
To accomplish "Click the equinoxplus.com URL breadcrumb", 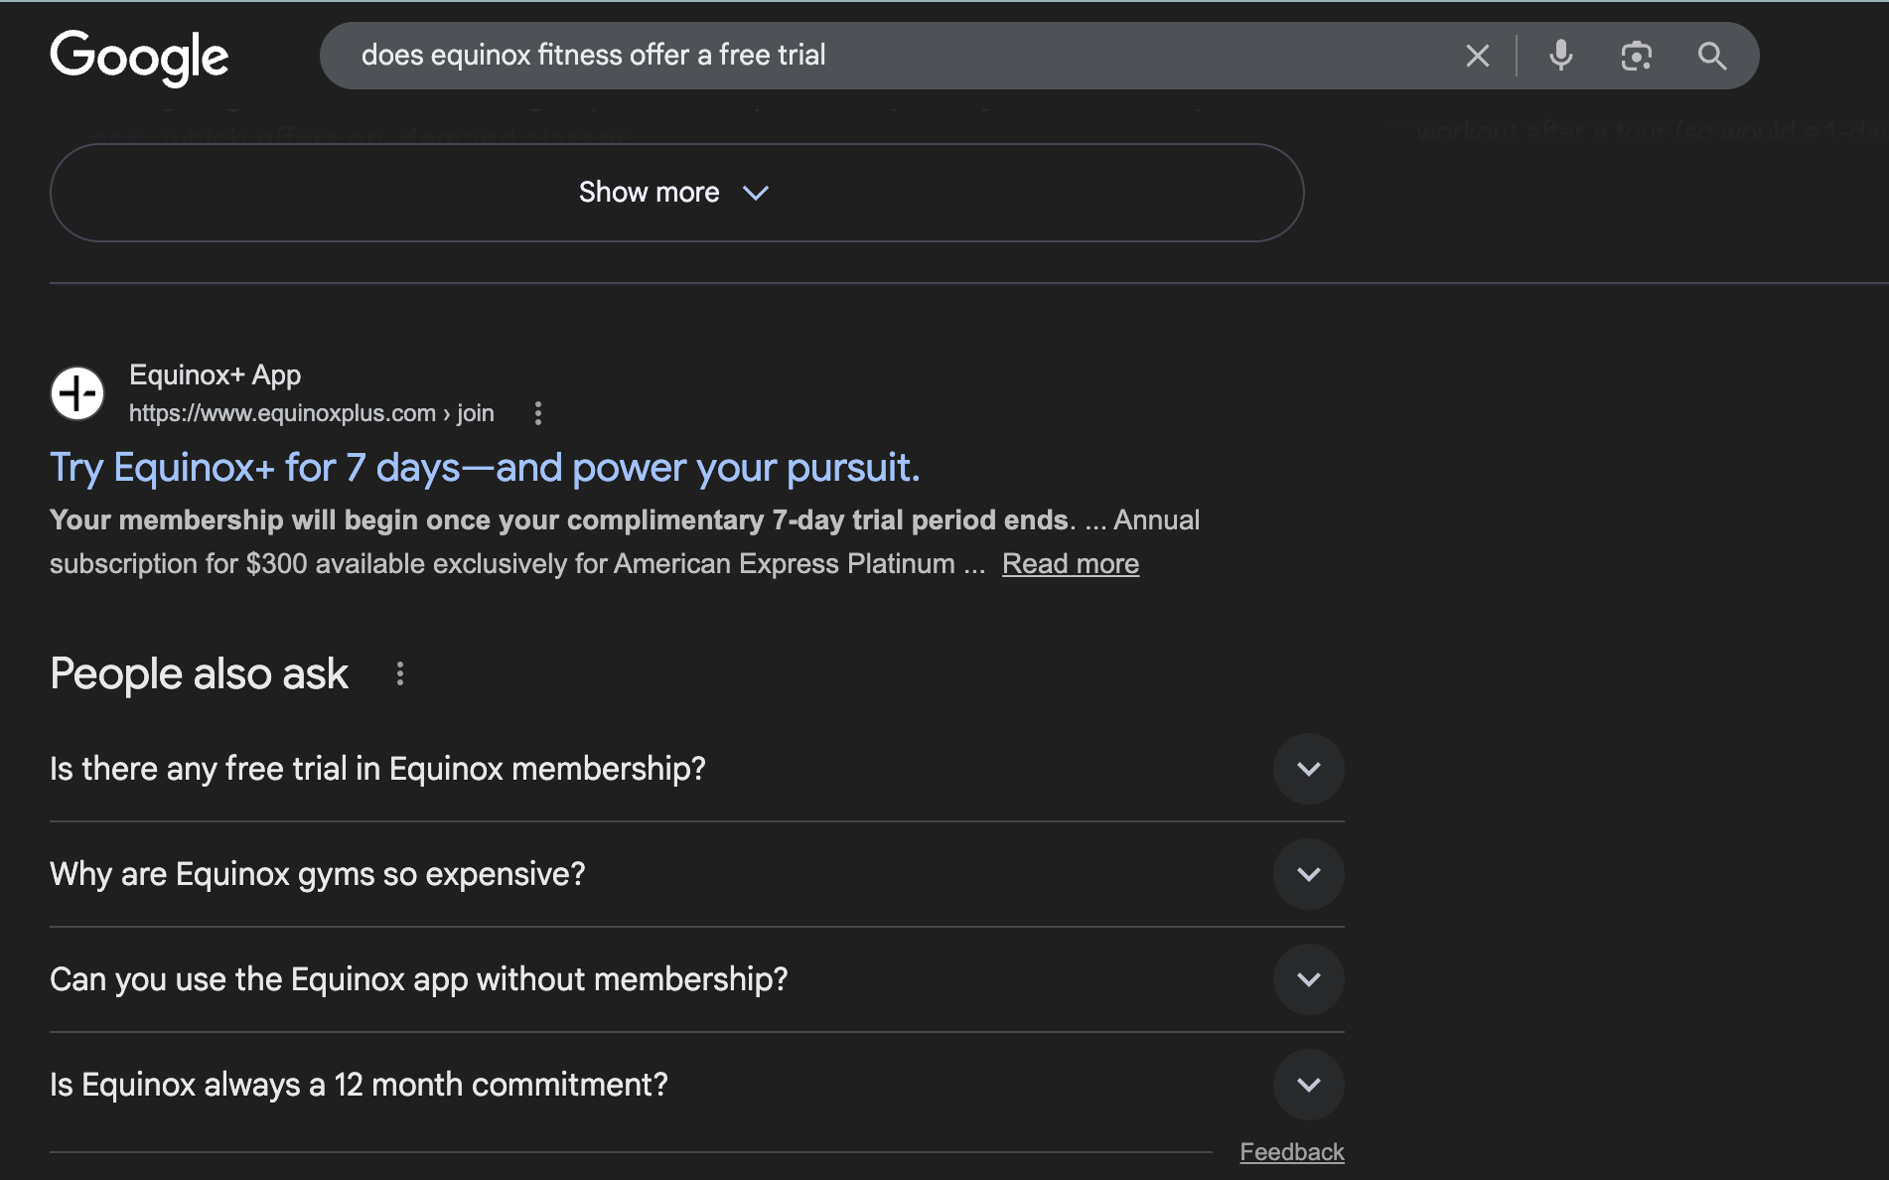I will [311, 413].
